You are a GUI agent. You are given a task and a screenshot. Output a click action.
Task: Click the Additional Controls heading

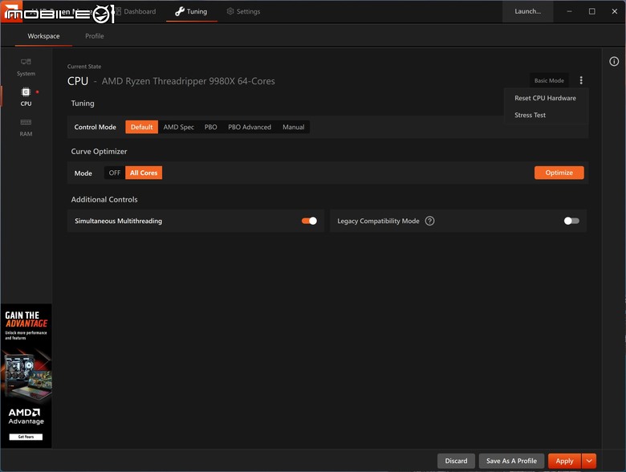[x=104, y=200]
